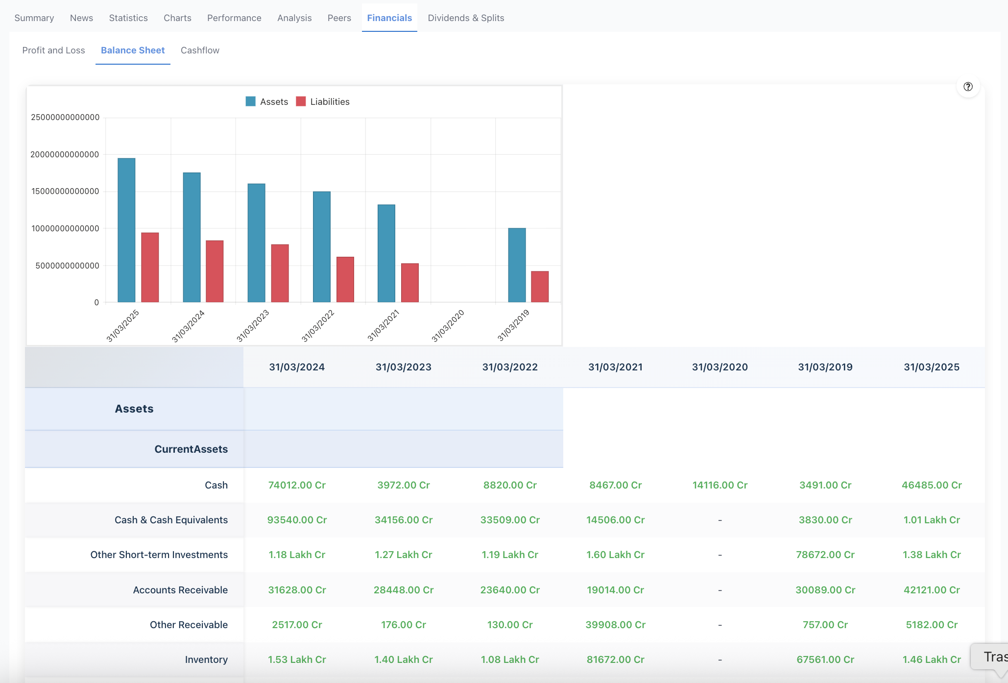Viewport: 1008px width, 683px height.
Task: Click the 31/03/2019 column header
Action: click(x=825, y=367)
